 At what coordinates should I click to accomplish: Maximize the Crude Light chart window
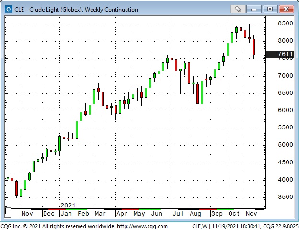[270, 9]
